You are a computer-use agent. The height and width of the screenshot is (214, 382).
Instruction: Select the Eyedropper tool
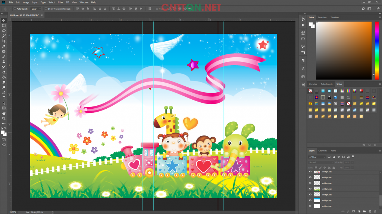4,46
